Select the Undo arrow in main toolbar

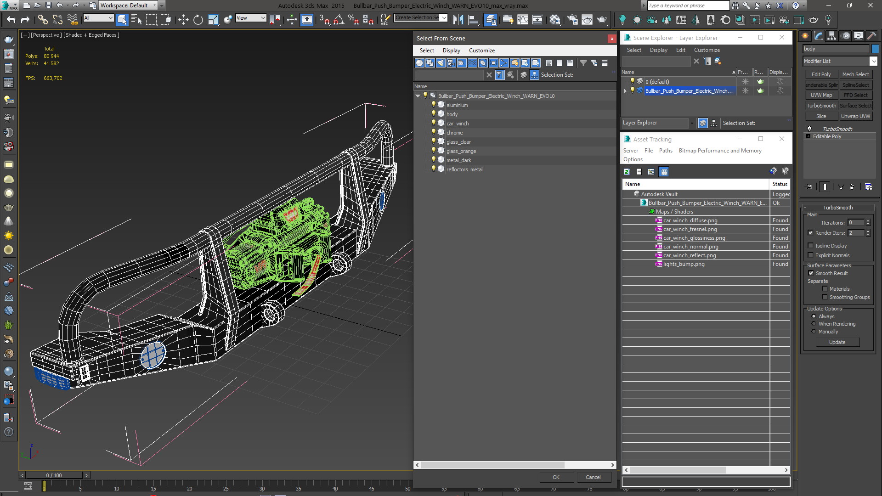[x=11, y=20]
